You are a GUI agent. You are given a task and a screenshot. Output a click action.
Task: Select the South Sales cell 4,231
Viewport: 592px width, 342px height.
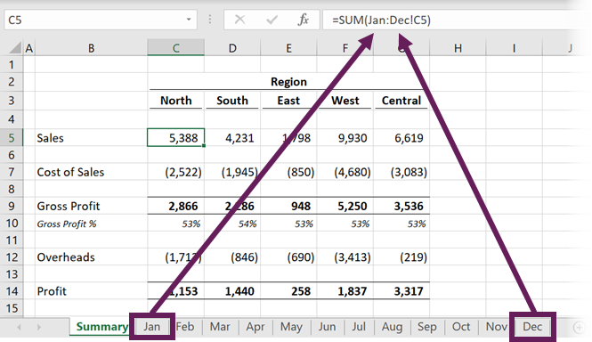click(232, 137)
